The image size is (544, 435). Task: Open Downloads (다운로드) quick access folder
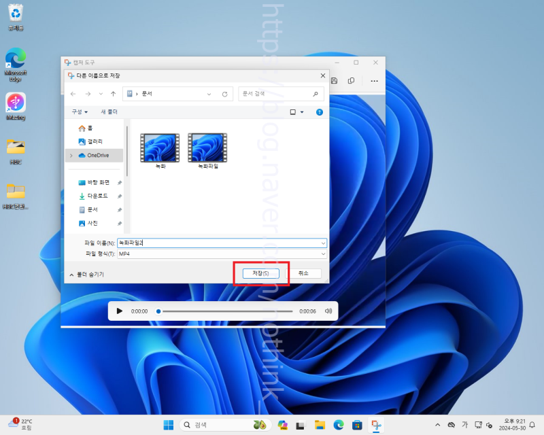[93, 196]
